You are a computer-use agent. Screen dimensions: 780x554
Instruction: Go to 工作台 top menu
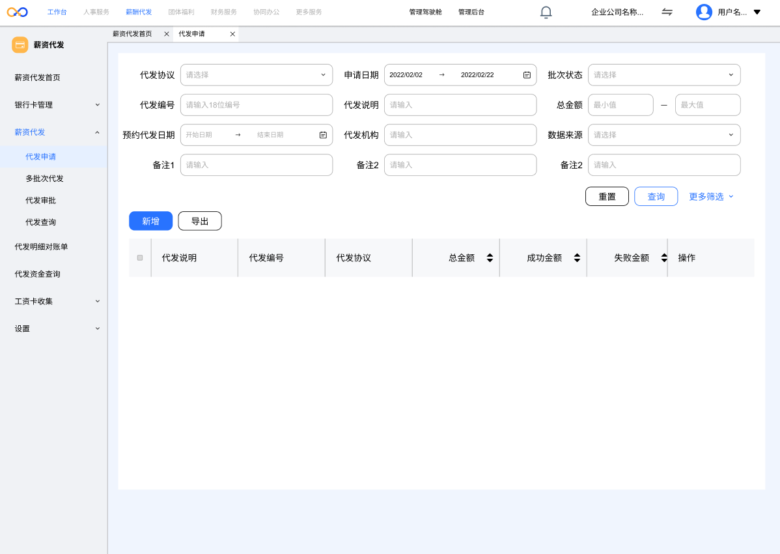click(57, 12)
